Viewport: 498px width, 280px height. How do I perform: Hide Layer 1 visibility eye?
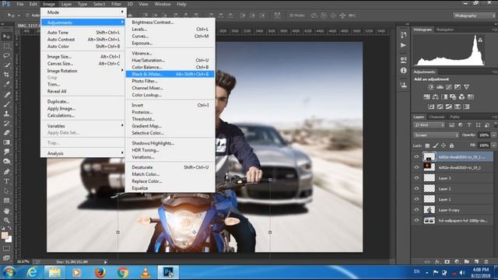(416, 199)
